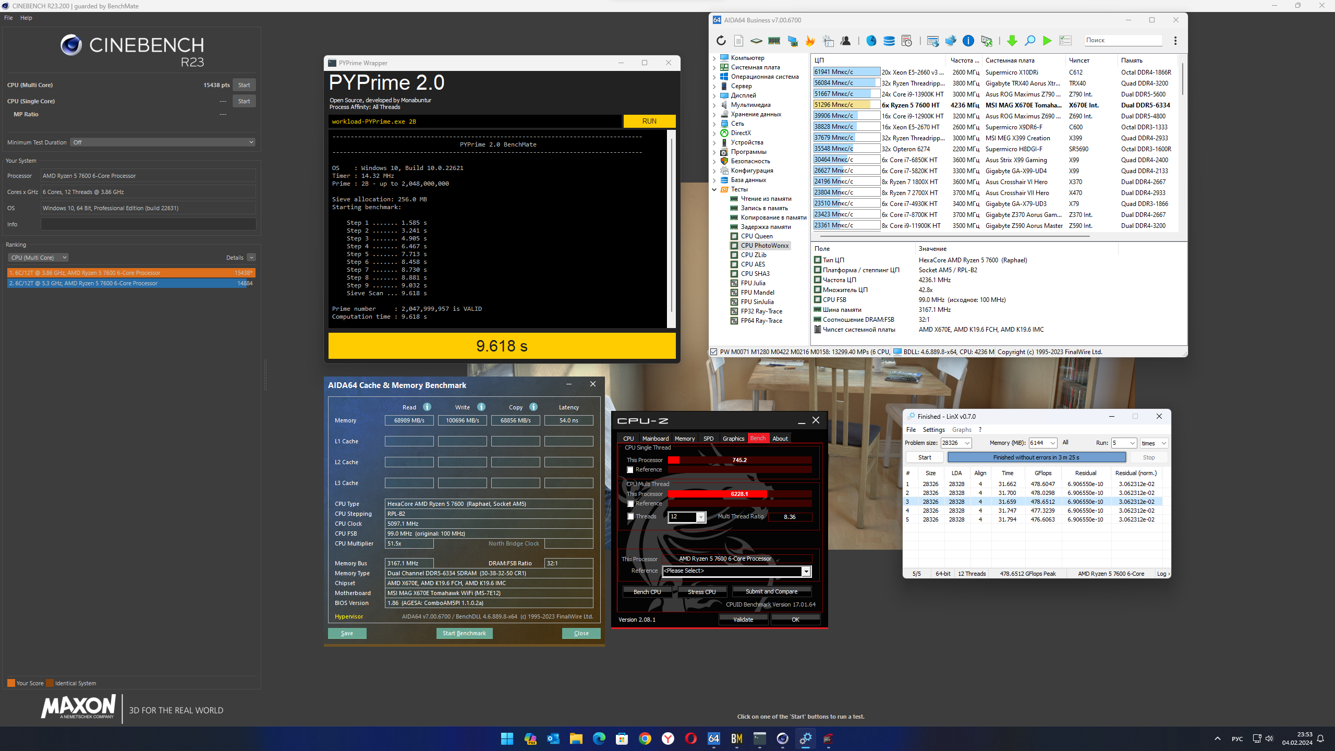This screenshot has height=751, width=1335.
Task: Open the BenchMate icon on the taskbar
Action: click(736, 738)
